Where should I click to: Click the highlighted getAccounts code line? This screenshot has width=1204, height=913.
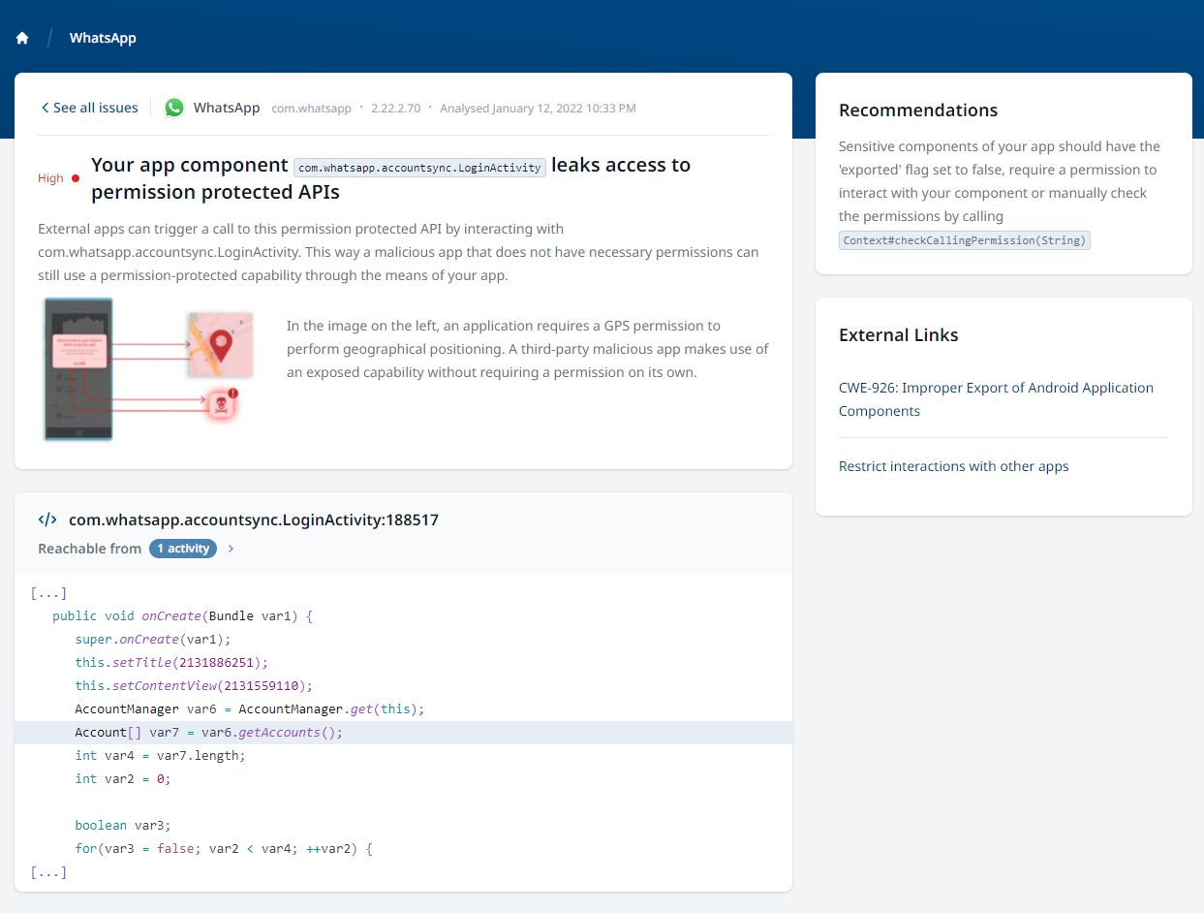coord(208,733)
